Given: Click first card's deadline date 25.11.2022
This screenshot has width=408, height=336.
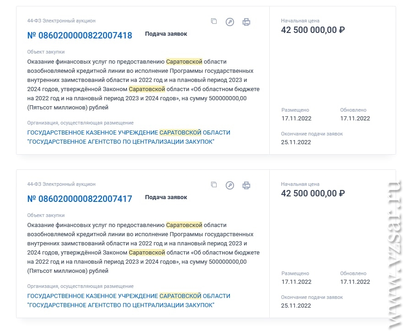Looking at the screenshot, I should point(296,142).
